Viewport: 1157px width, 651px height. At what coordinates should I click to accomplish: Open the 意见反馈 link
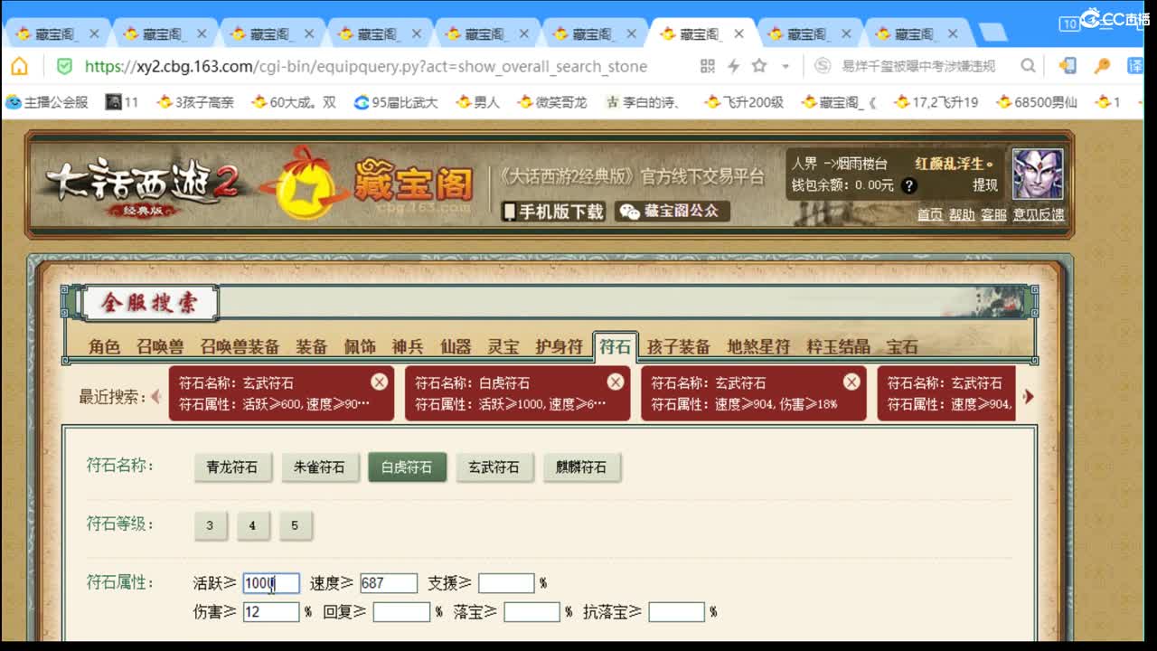coord(1039,215)
